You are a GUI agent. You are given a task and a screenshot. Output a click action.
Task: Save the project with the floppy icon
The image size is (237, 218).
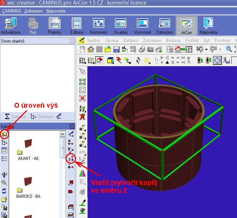[116, 49]
